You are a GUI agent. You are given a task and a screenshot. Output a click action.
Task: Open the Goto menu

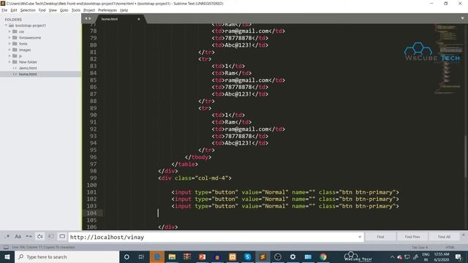point(64,10)
